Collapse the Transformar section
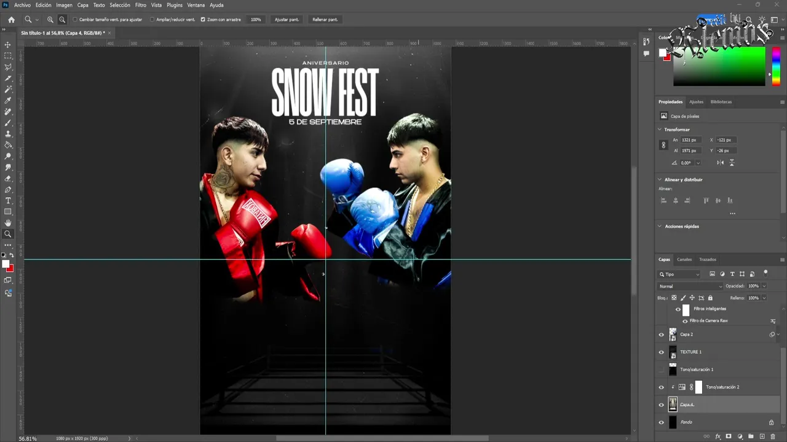The height and width of the screenshot is (442, 787). click(660, 130)
